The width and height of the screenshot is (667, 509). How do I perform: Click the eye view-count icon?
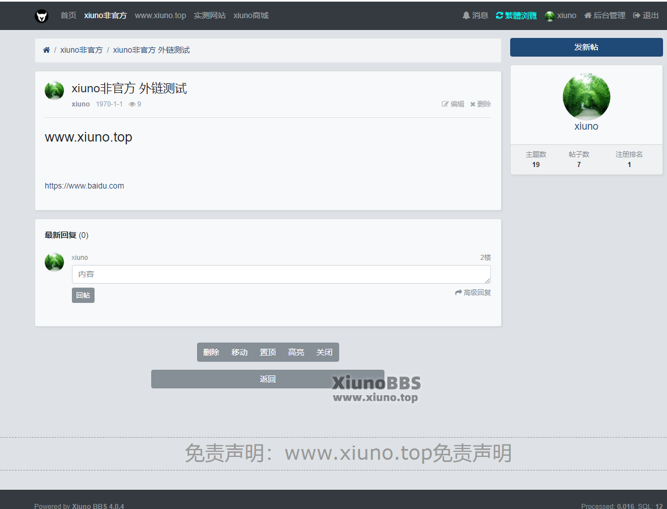click(x=132, y=104)
